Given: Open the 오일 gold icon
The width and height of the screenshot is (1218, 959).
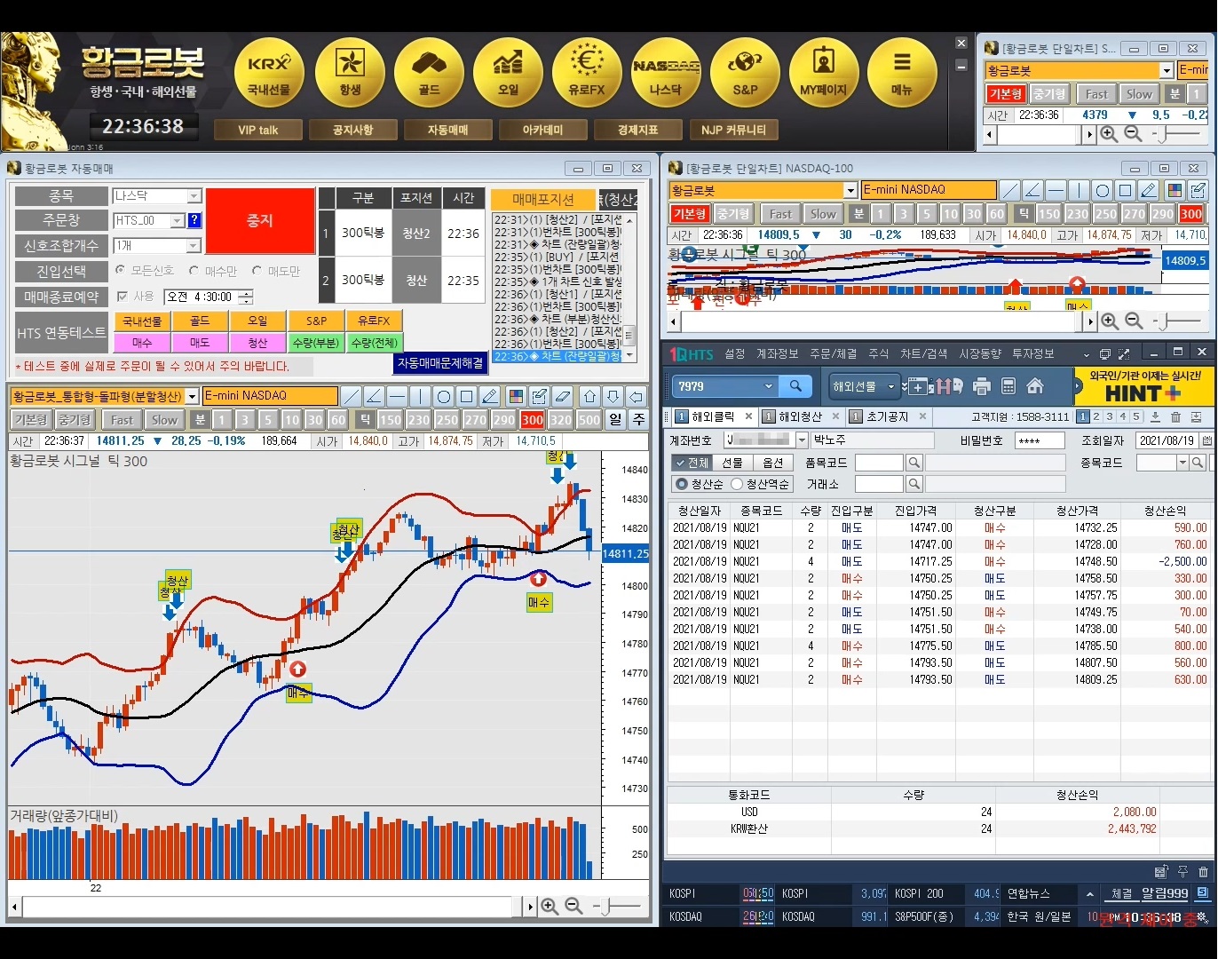Looking at the screenshot, I should (x=508, y=73).
